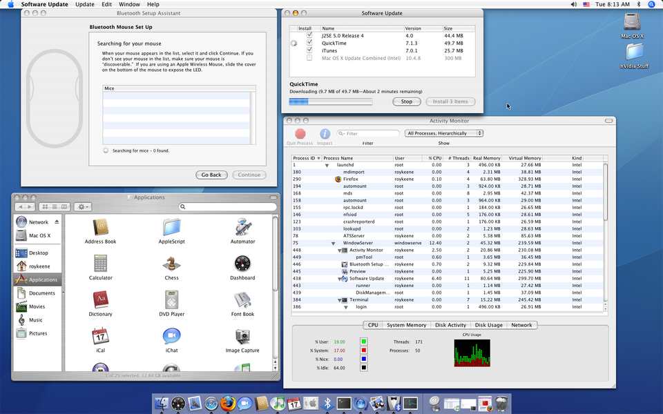Open Finder from the Dock
Image resolution: width=663 pixels, height=414 pixels.
click(162, 404)
